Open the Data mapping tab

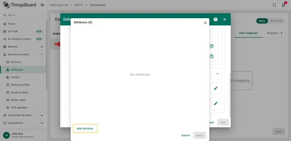click(x=248, y=33)
